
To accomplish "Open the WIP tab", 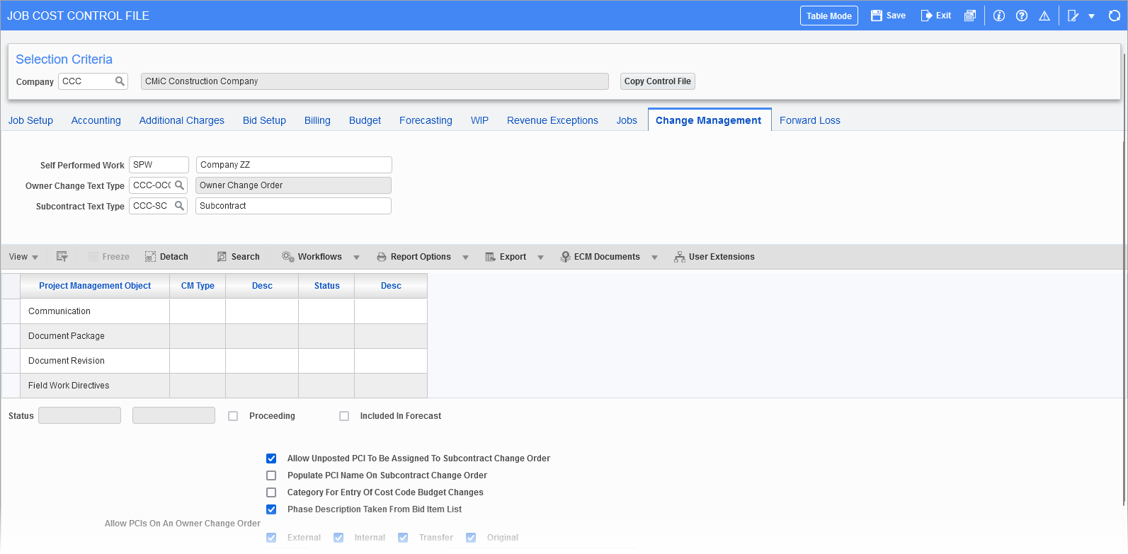I will 479,120.
